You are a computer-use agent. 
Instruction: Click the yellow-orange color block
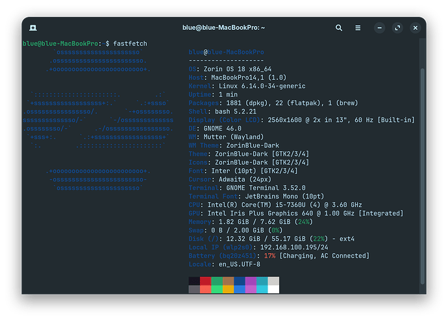pos(229,289)
